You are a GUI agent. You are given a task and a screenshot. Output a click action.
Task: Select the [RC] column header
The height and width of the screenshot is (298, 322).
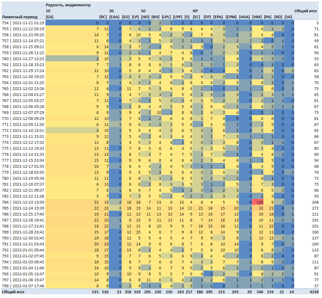(x=103, y=17)
